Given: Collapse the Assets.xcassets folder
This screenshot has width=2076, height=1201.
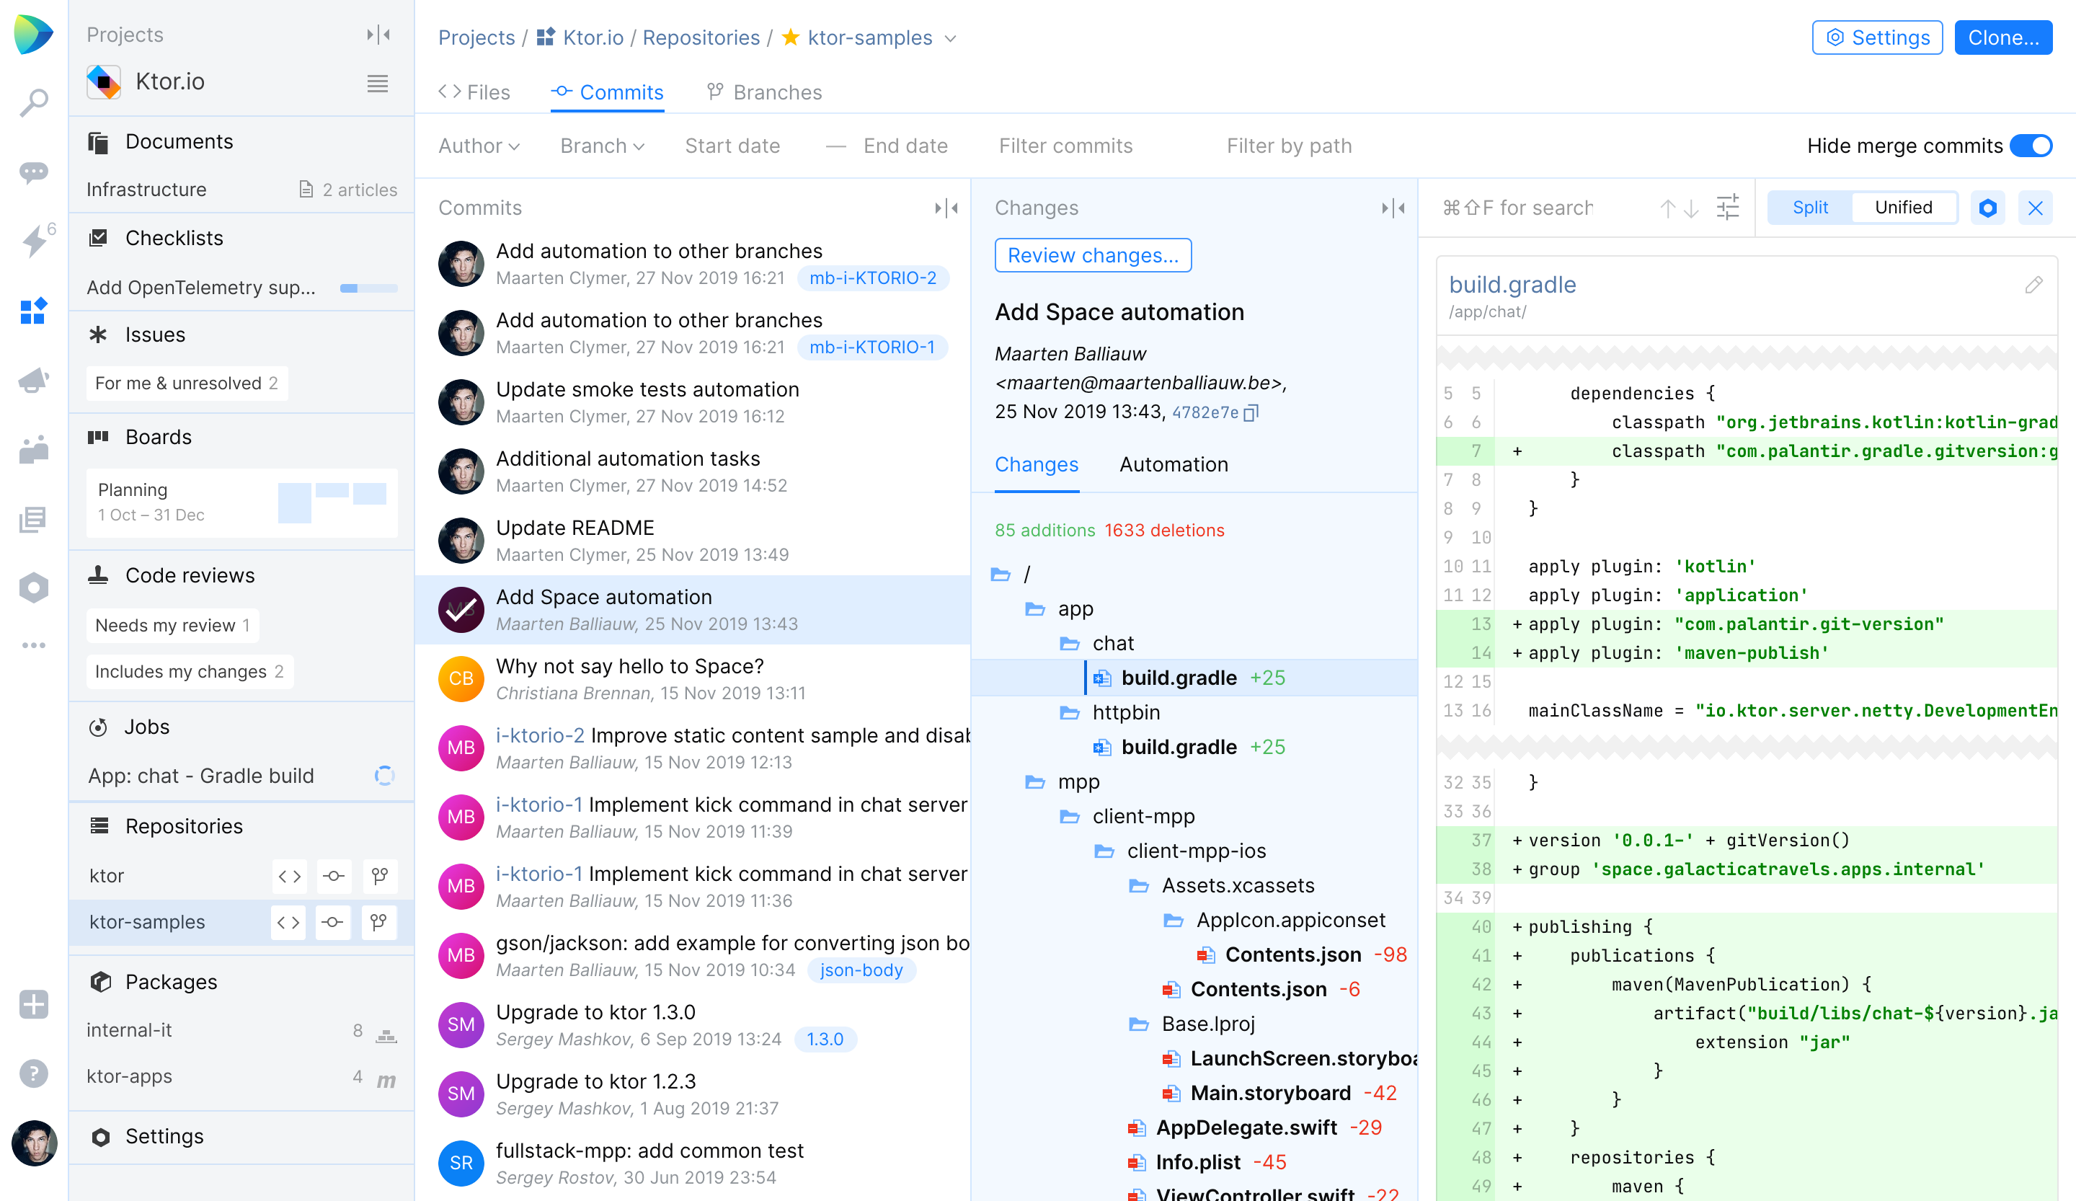Looking at the screenshot, I should click(1138, 885).
